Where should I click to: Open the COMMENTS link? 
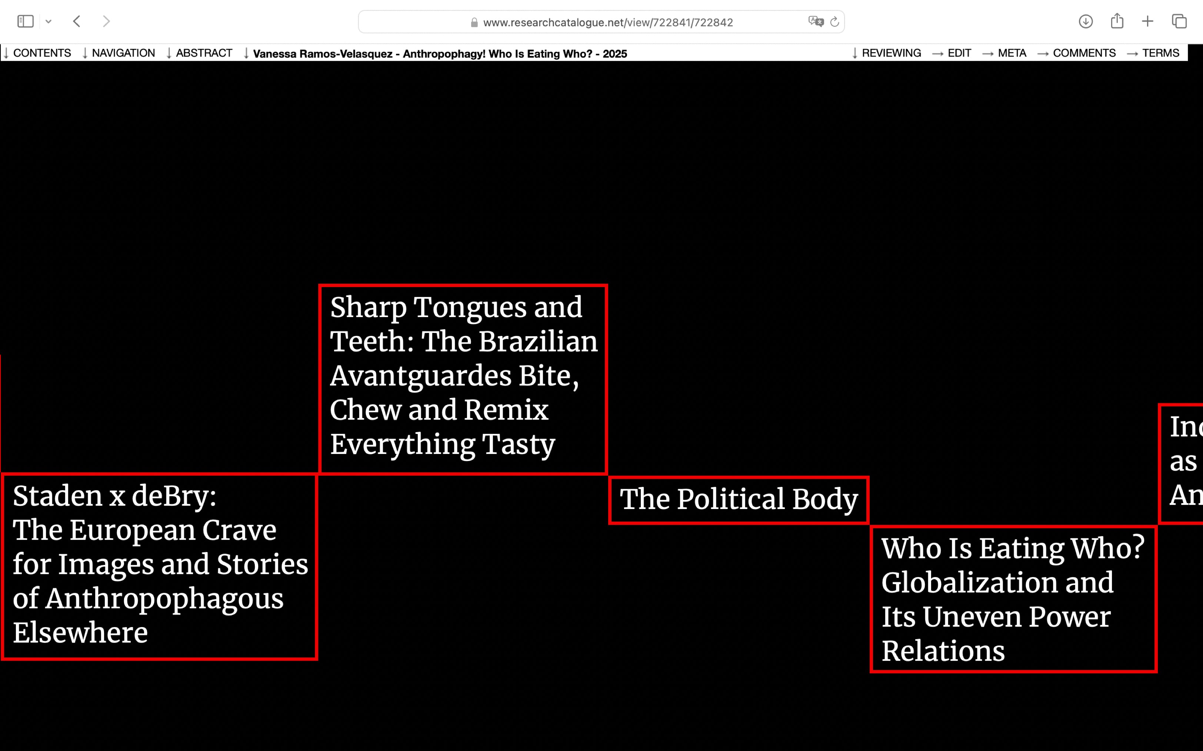(1083, 53)
